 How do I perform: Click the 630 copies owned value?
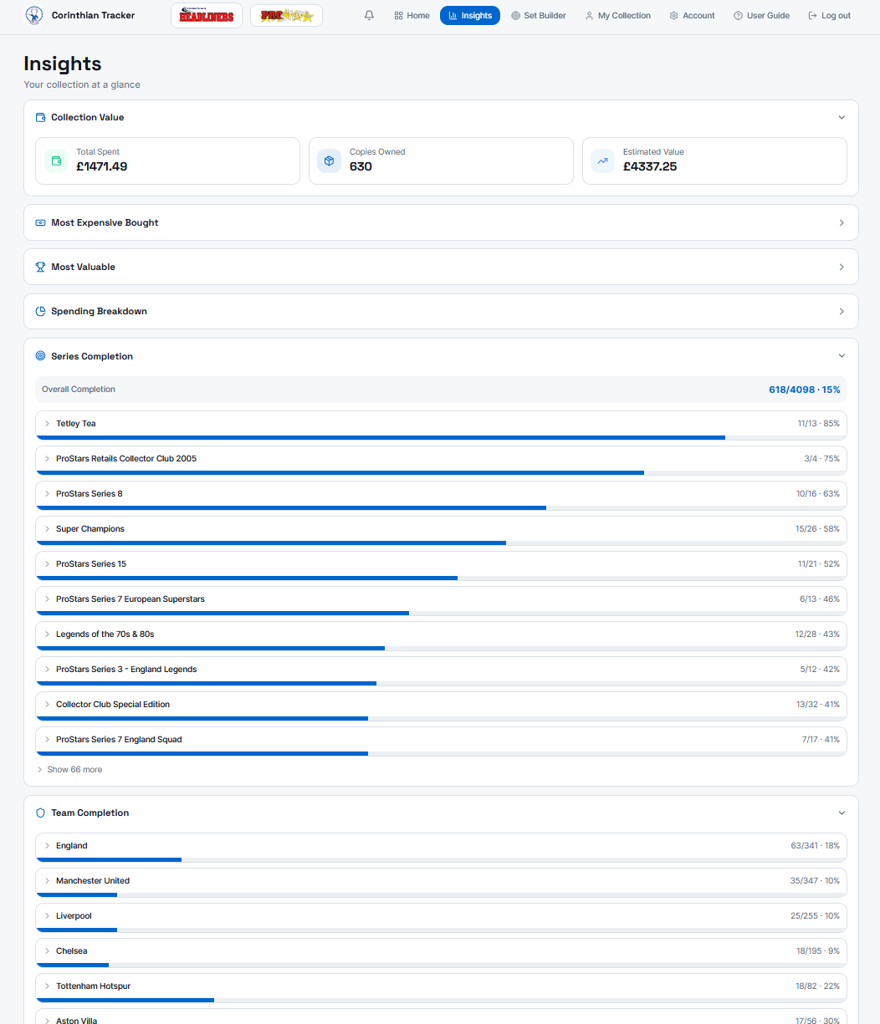pos(361,166)
